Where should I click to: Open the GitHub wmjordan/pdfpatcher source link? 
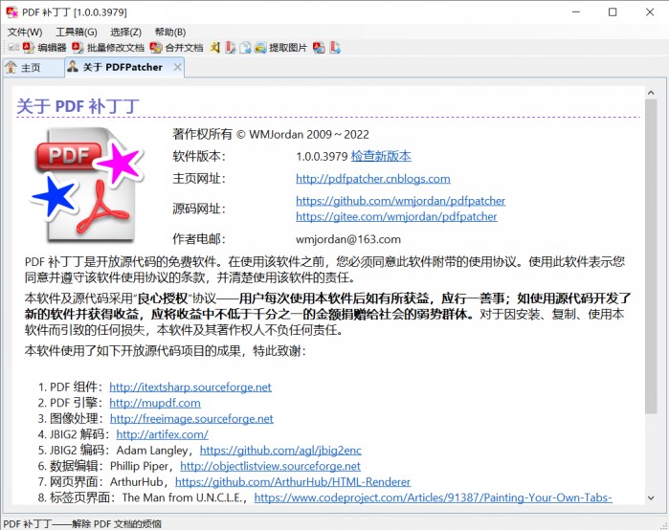(x=400, y=201)
